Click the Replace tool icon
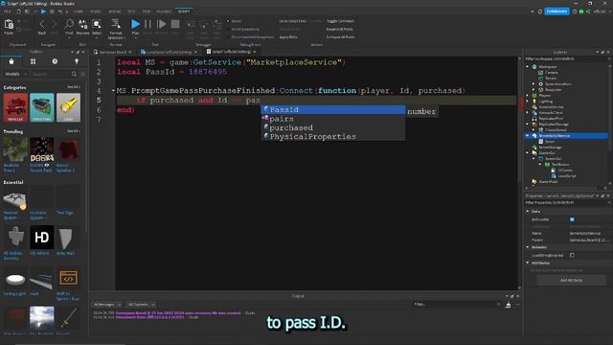The height and width of the screenshot is (345, 613). click(x=83, y=24)
